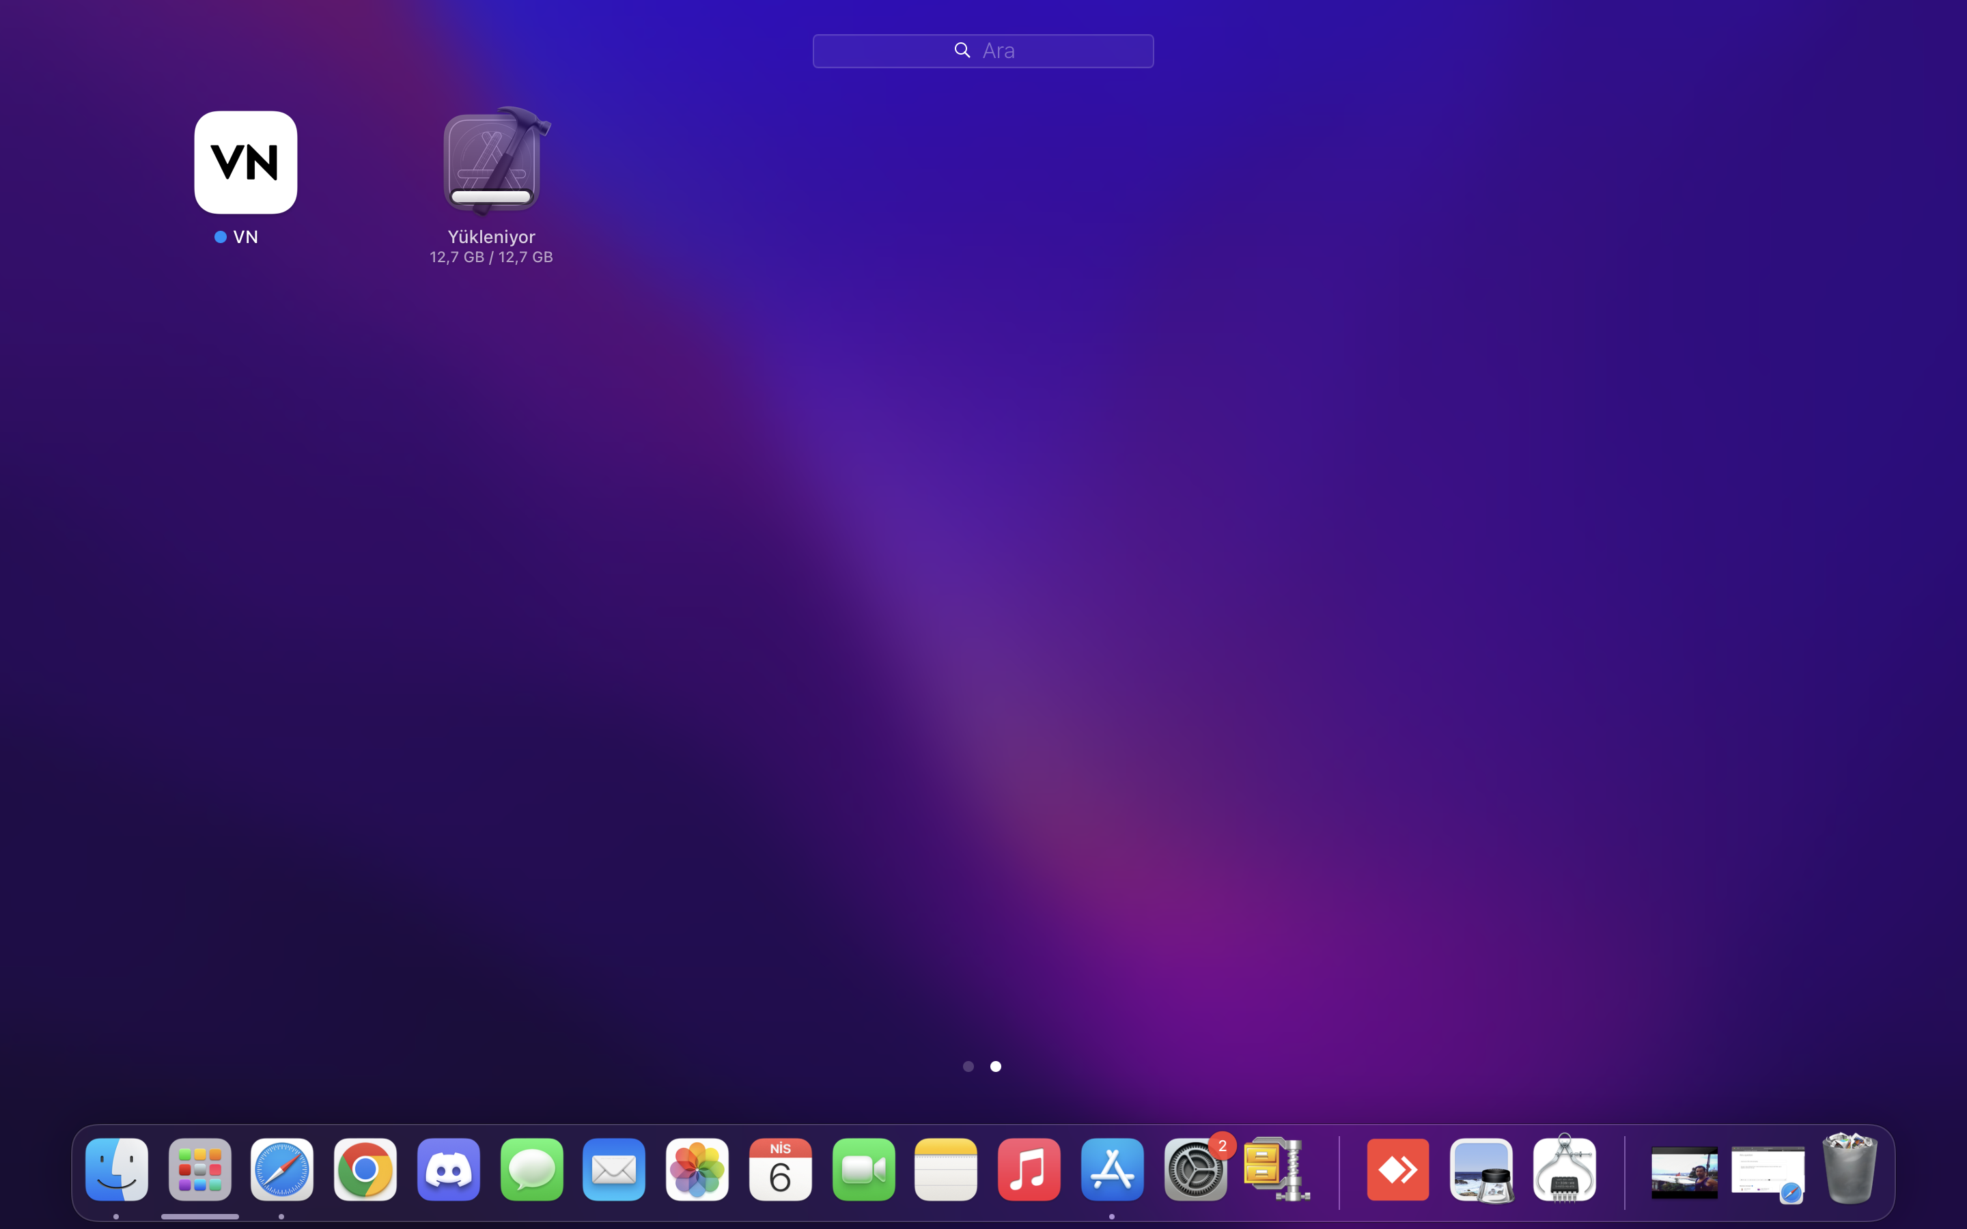Open Messages from the Dock
Screen dimensions: 1967x1229
(531, 1170)
